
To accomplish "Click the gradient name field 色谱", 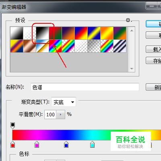I will (x=85, y=87).
